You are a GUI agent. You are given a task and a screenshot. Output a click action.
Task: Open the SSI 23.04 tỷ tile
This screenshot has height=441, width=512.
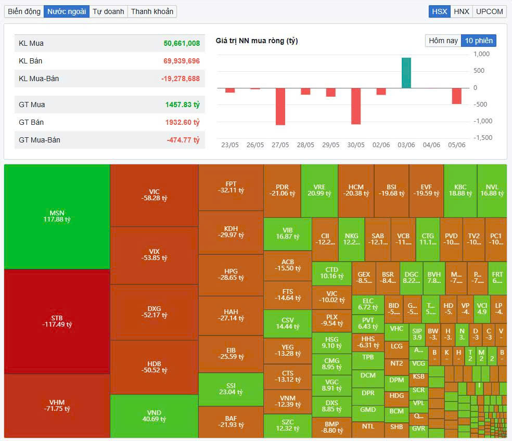(231, 389)
